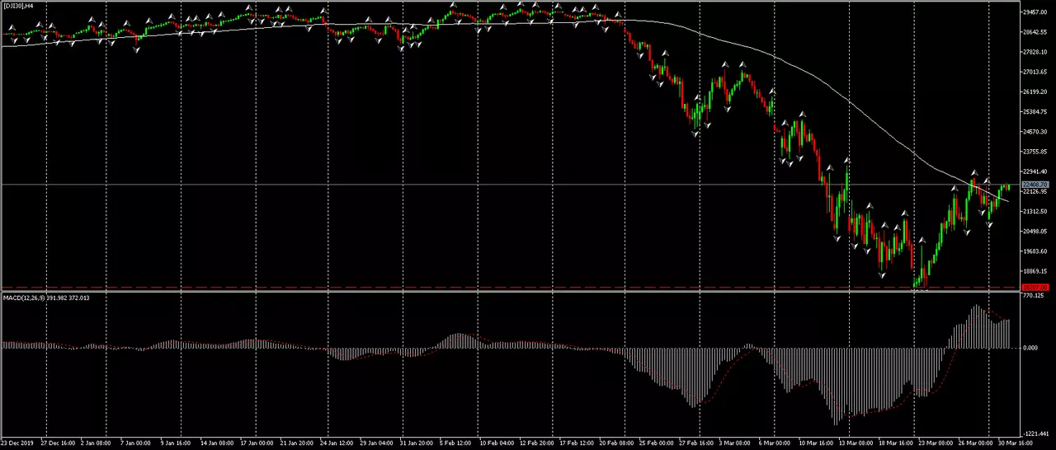Select the 23755.85 price axis label
This screenshot has height=450, width=1056.
pyautogui.click(x=1035, y=152)
